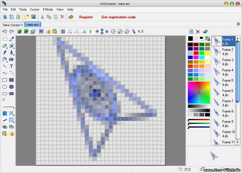Select the rectangular selection tool
The image size is (242, 173).
point(5,39)
